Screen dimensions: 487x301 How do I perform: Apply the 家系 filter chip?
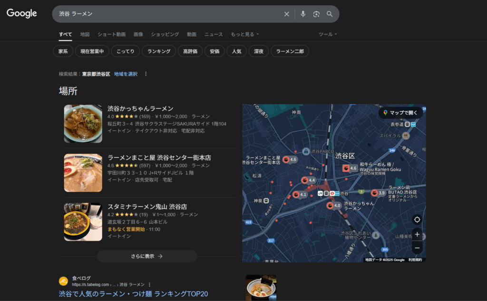[63, 51]
